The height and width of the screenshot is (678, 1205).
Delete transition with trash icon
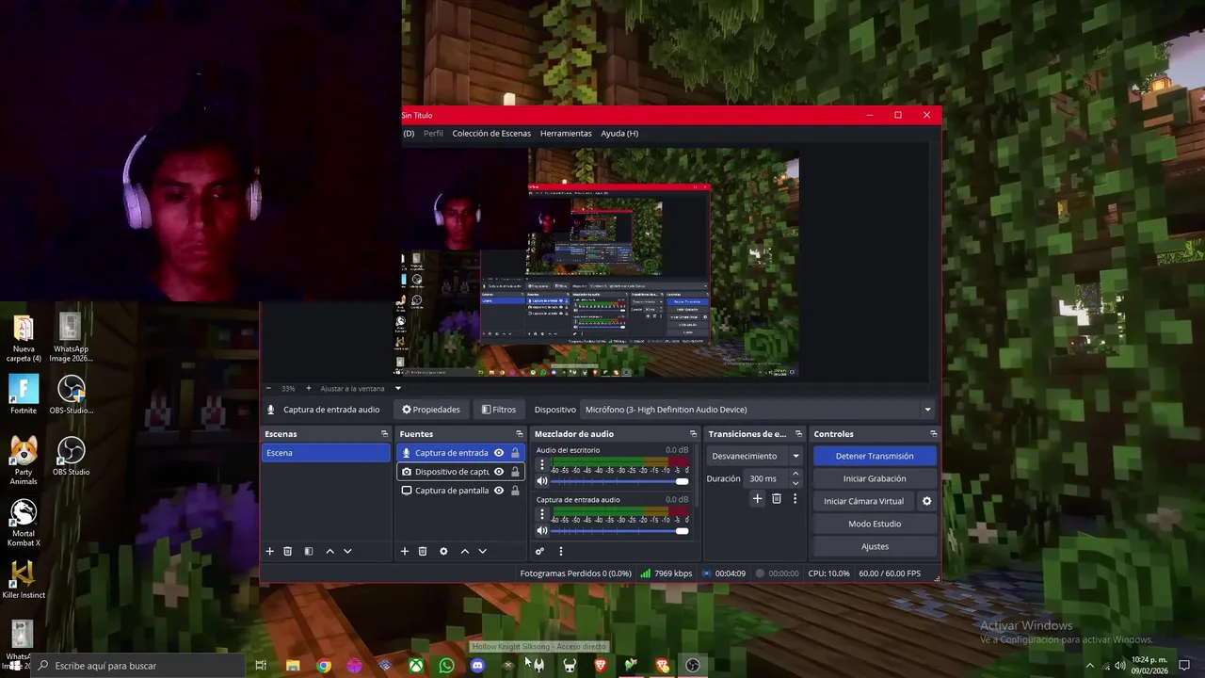point(777,498)
